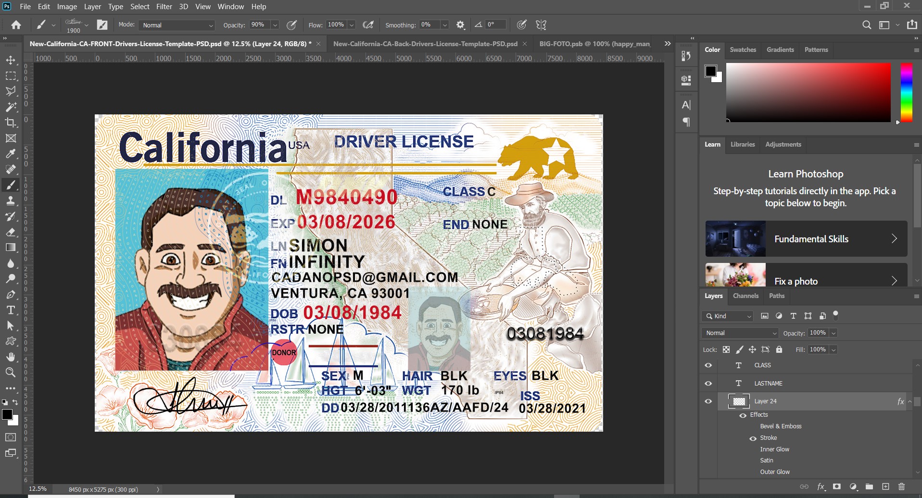Select the Lasso tool
This screenshot has height=498, width=922.
[x=11, y=91]
